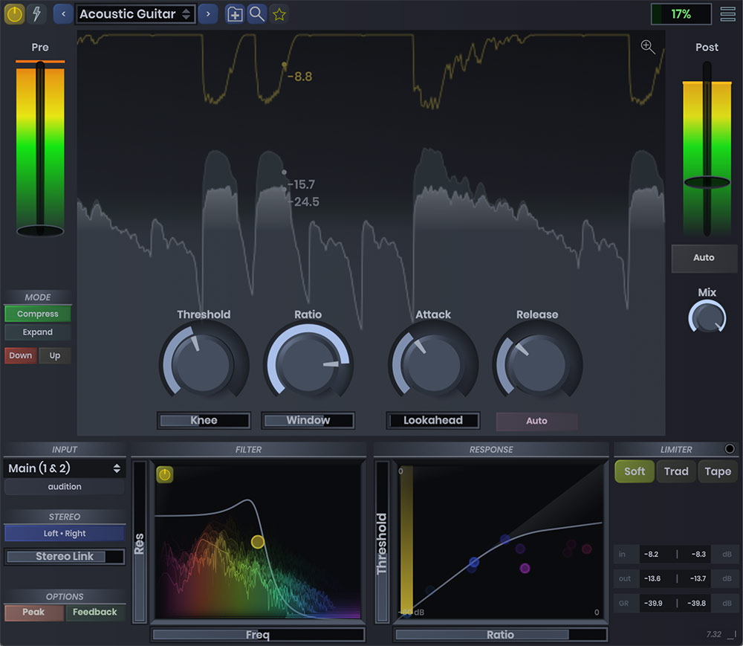The height and width of the screenshot is (646, 743).
Task: Open the Left • Right stereo selector
Action: coord(64,533)
